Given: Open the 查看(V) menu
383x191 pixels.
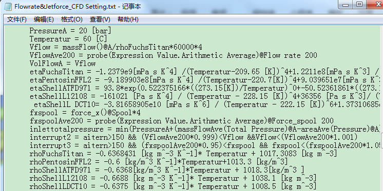Looking at the screenshot, I should point(100,19).
